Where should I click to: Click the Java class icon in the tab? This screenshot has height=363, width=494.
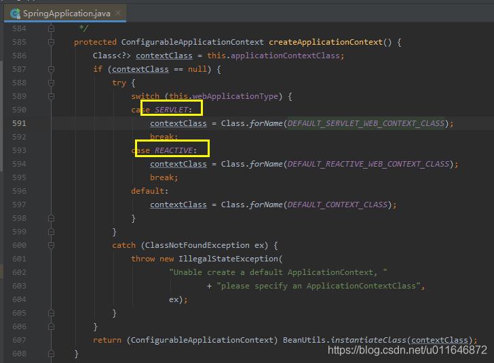pos(15,13)
